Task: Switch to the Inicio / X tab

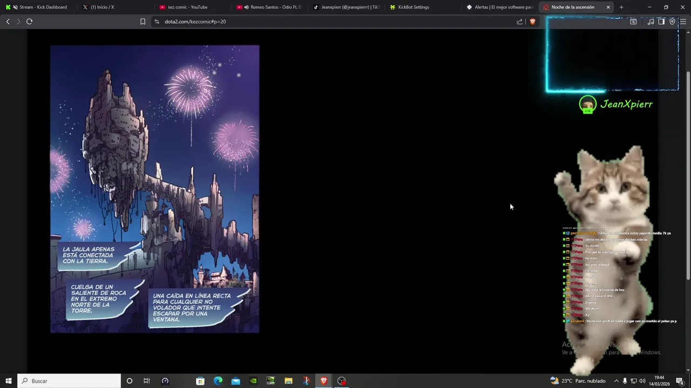Action: 115,7
